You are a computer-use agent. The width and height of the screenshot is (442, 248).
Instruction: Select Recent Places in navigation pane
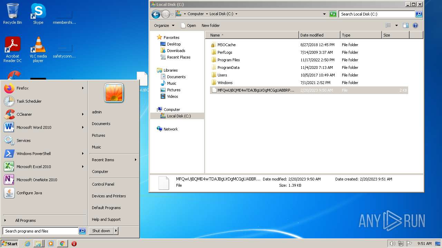(175, 57)
